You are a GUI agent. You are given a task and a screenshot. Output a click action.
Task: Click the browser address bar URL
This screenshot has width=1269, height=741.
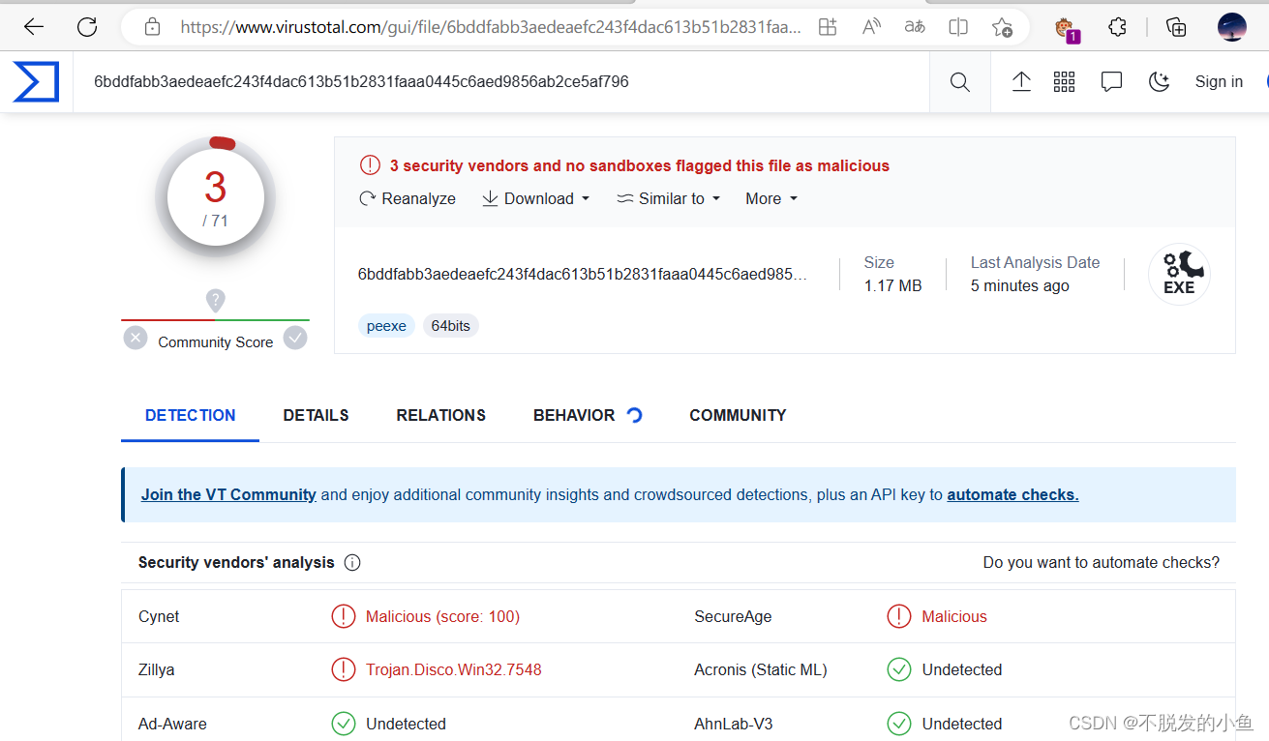click(x=491, y=27)
